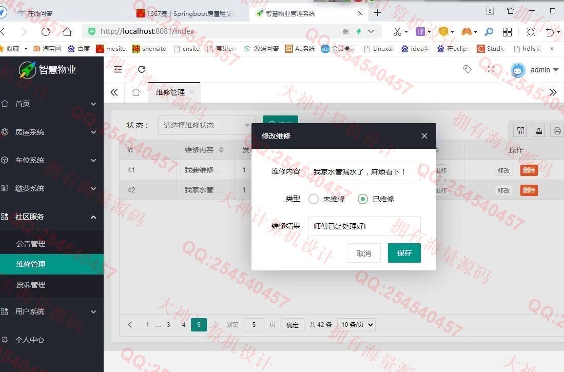Go to home tab house icon

136,92
